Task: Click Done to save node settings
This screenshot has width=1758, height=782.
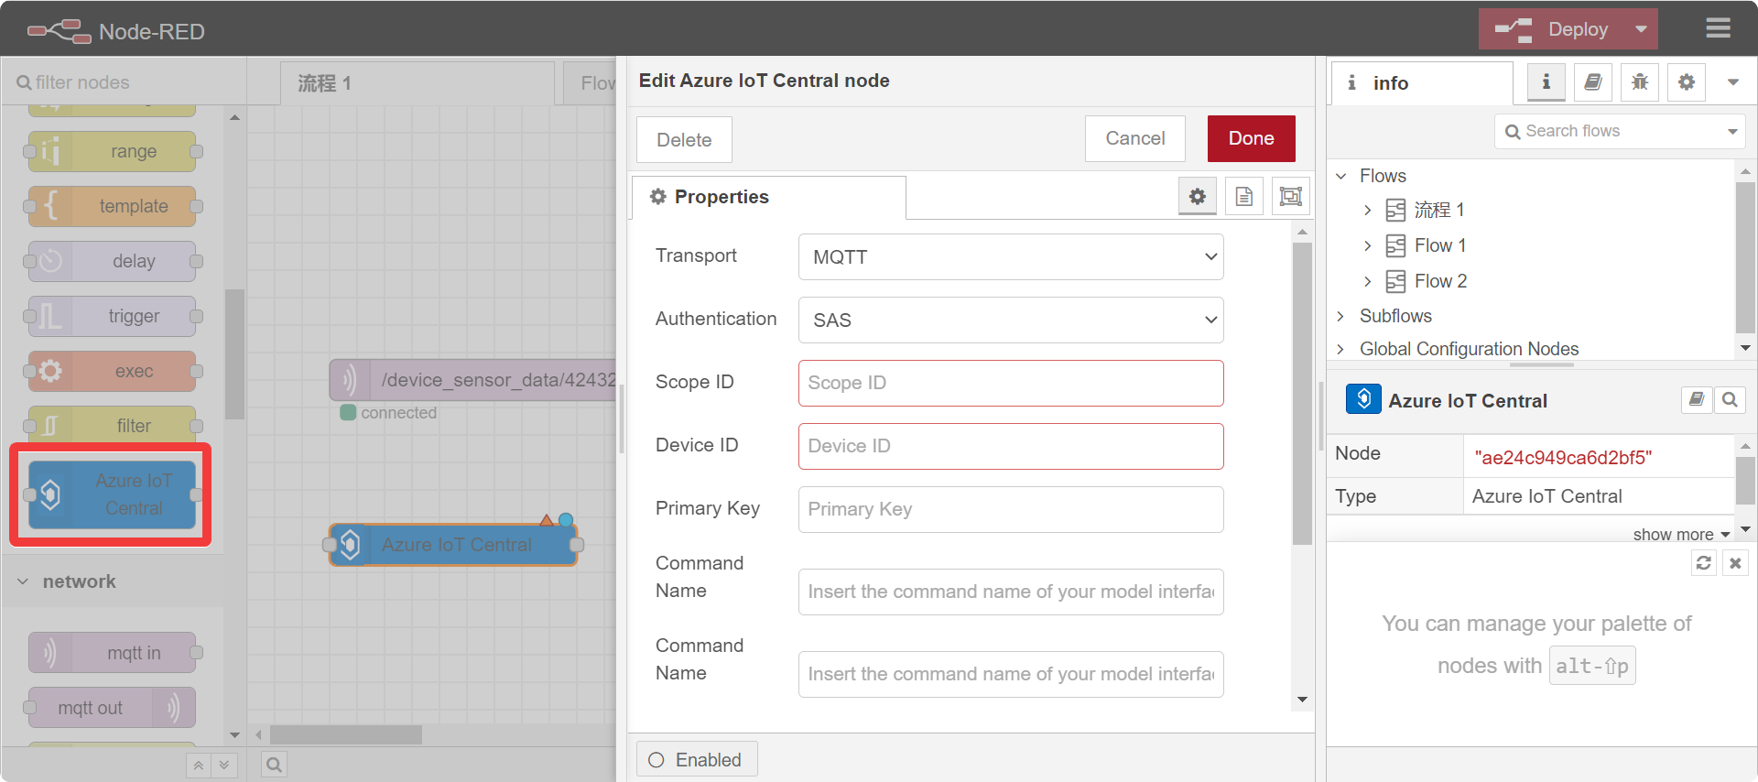Action: coord(1251,138)
